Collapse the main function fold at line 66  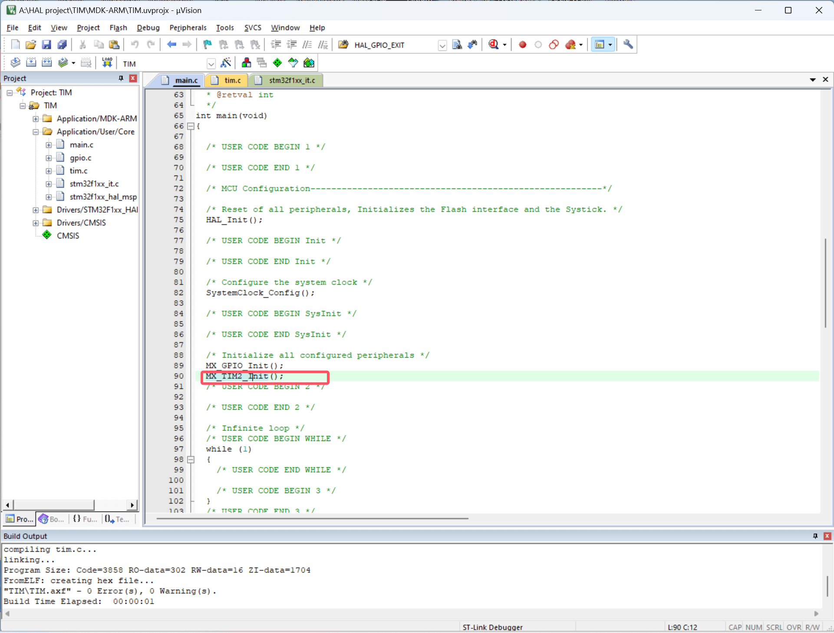click(x=191, y=126)
